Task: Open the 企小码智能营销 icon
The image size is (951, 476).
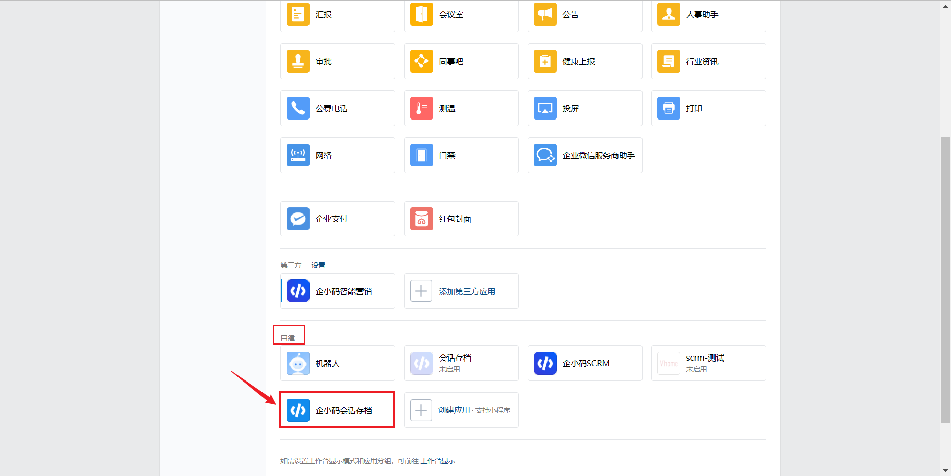Action: pos(298,291)
